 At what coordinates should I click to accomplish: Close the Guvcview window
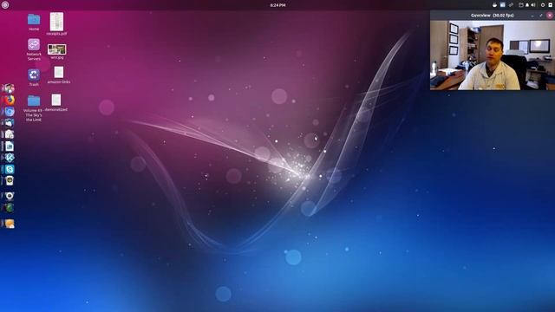tap(550, 16)
